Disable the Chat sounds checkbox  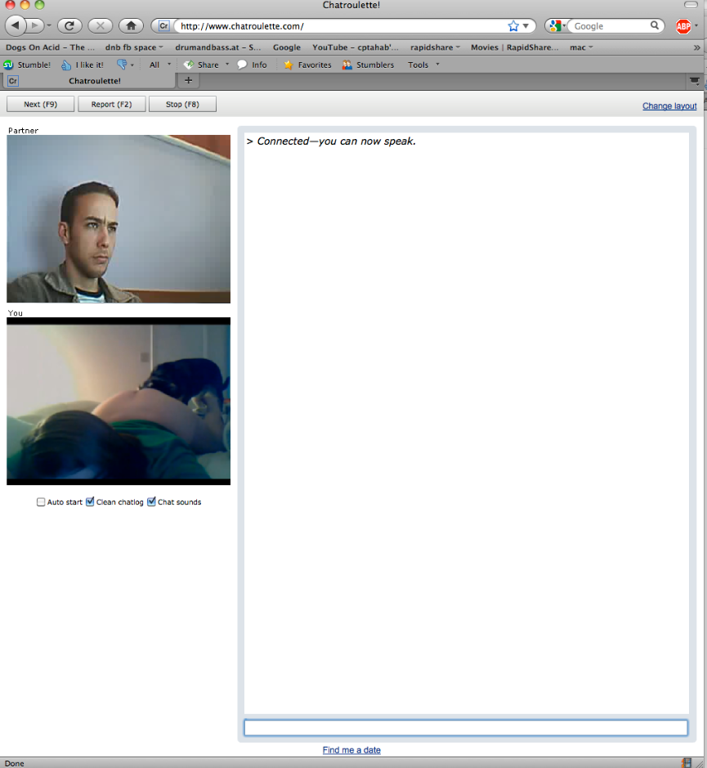point(152,502)
